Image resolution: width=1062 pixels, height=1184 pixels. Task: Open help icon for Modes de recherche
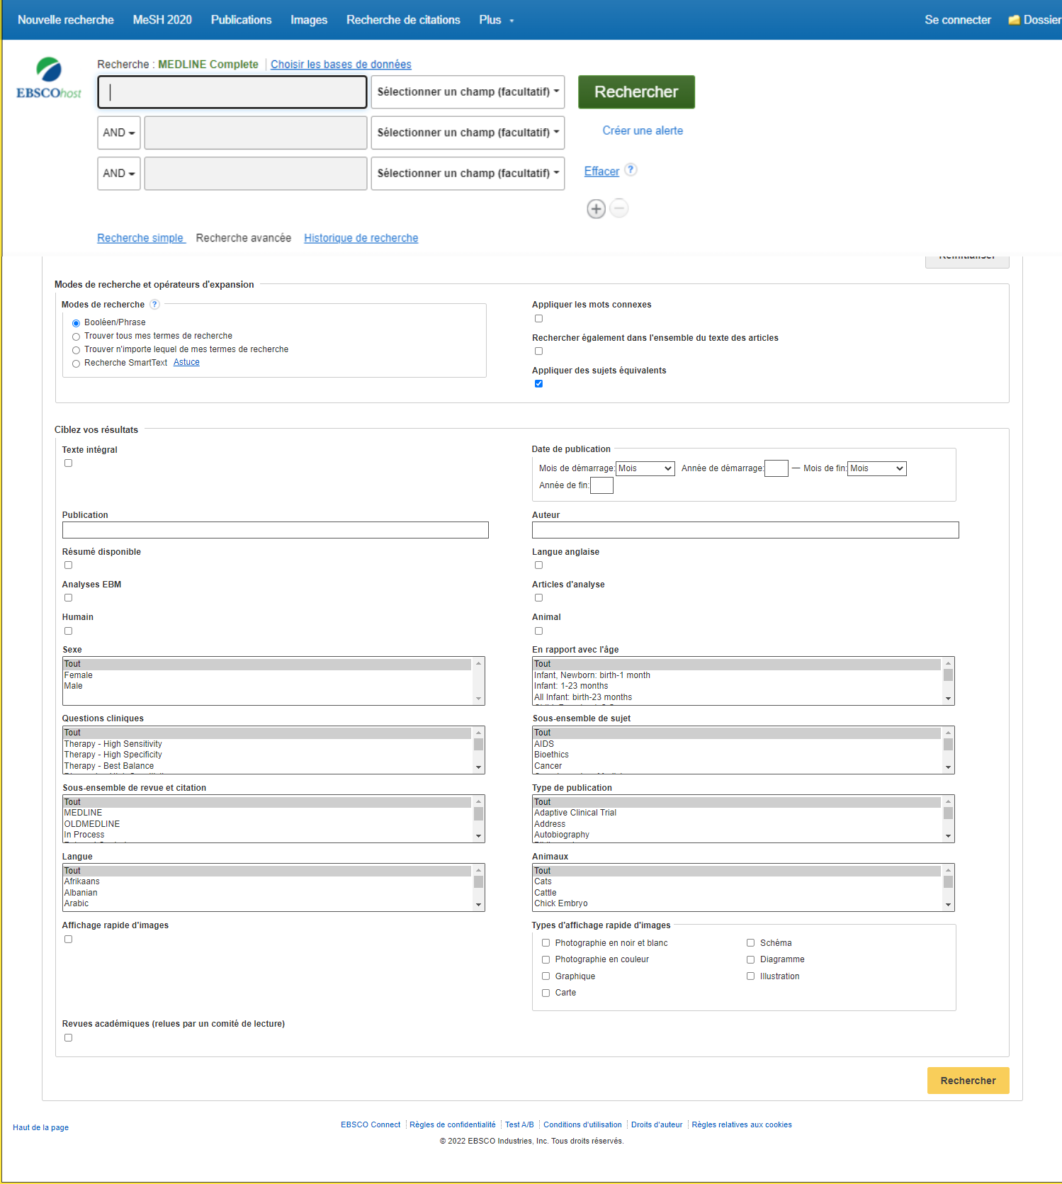[x=154, y=305]
